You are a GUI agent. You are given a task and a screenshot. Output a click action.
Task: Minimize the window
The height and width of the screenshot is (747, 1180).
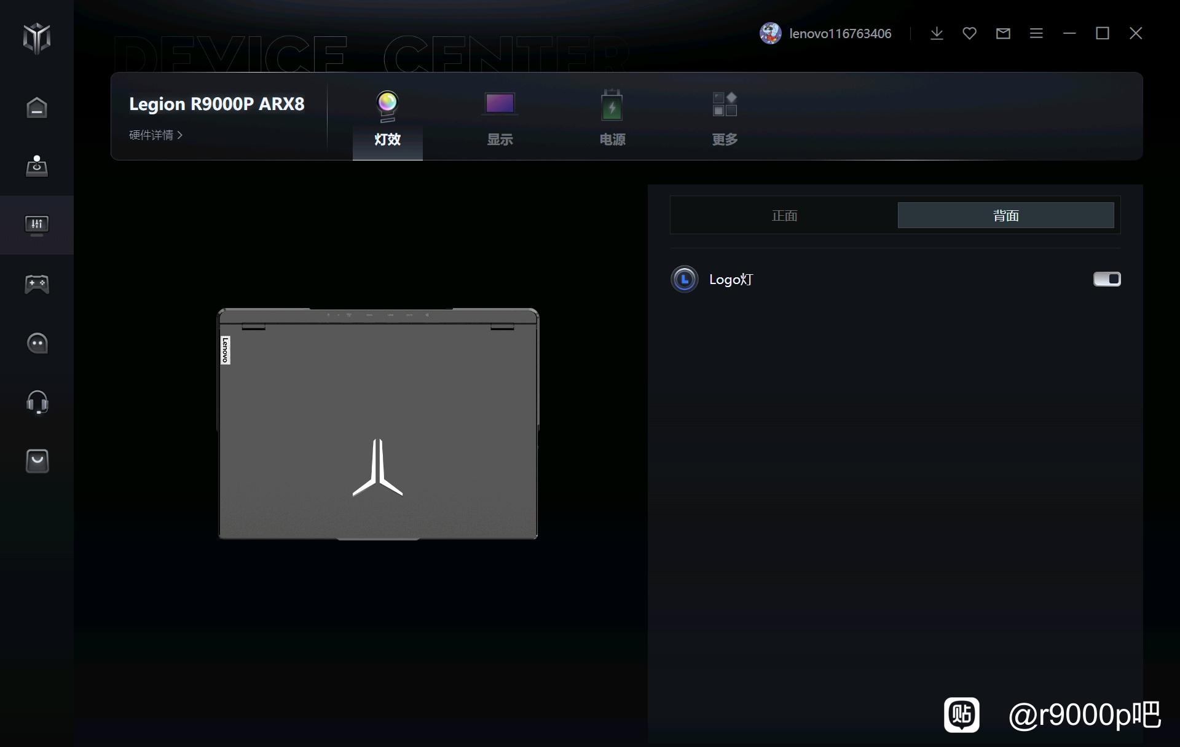click(x=1069, y=33)
